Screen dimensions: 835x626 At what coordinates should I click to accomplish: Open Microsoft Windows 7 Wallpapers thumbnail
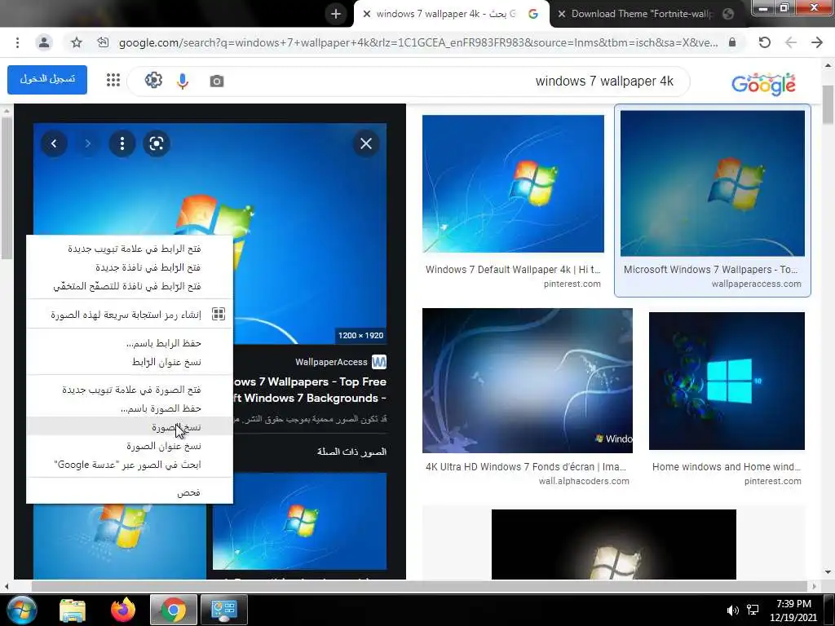pyautogui.click(x=713, y=183)
